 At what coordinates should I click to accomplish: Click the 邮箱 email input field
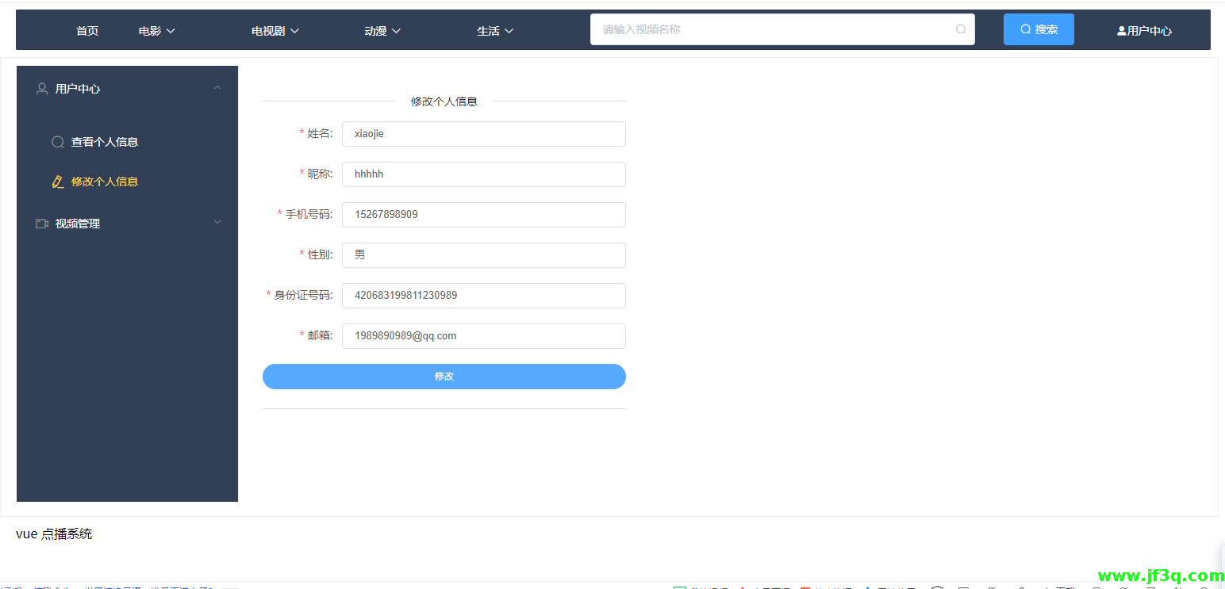coord(483,336)
